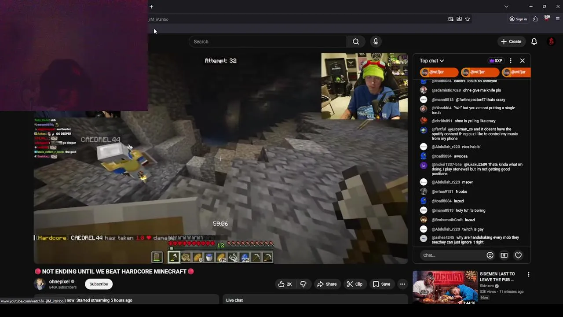Open the YouTube notifications bell
Image resolution: width=563 pixels, height=317 pixels.
(534, 41)
